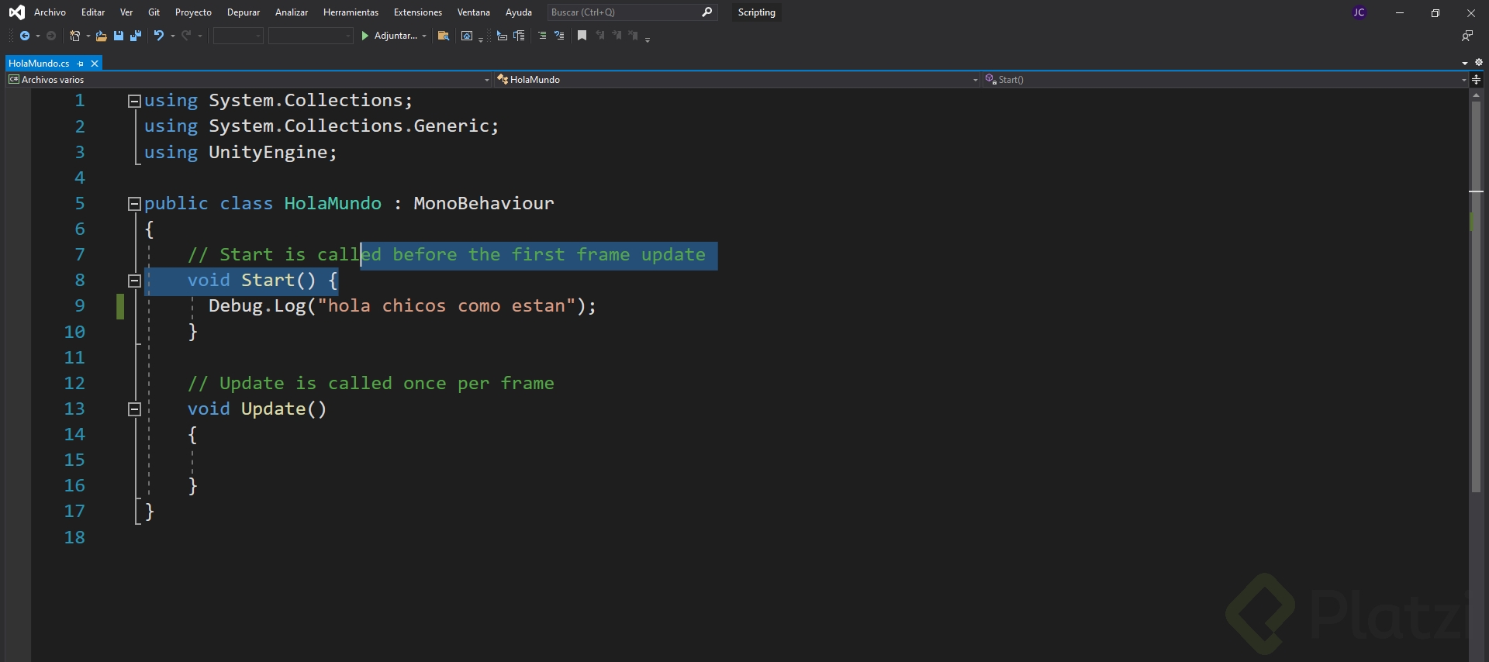
Task: Open the solution platform combo box
Action: (311, 36)
